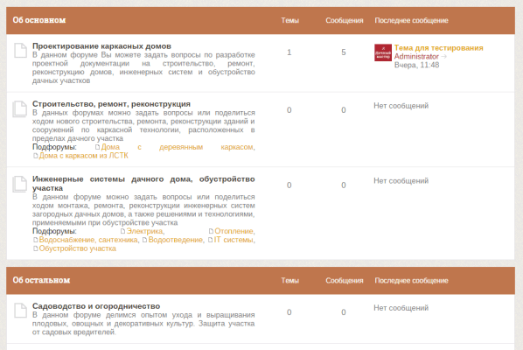The image size is (523, 350).
Task: Click the Последнее сообщение column header in Об основном
Action: [412, 20]
